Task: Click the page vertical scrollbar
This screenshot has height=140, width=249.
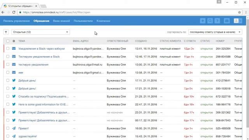Action: (x=247, y=73)
